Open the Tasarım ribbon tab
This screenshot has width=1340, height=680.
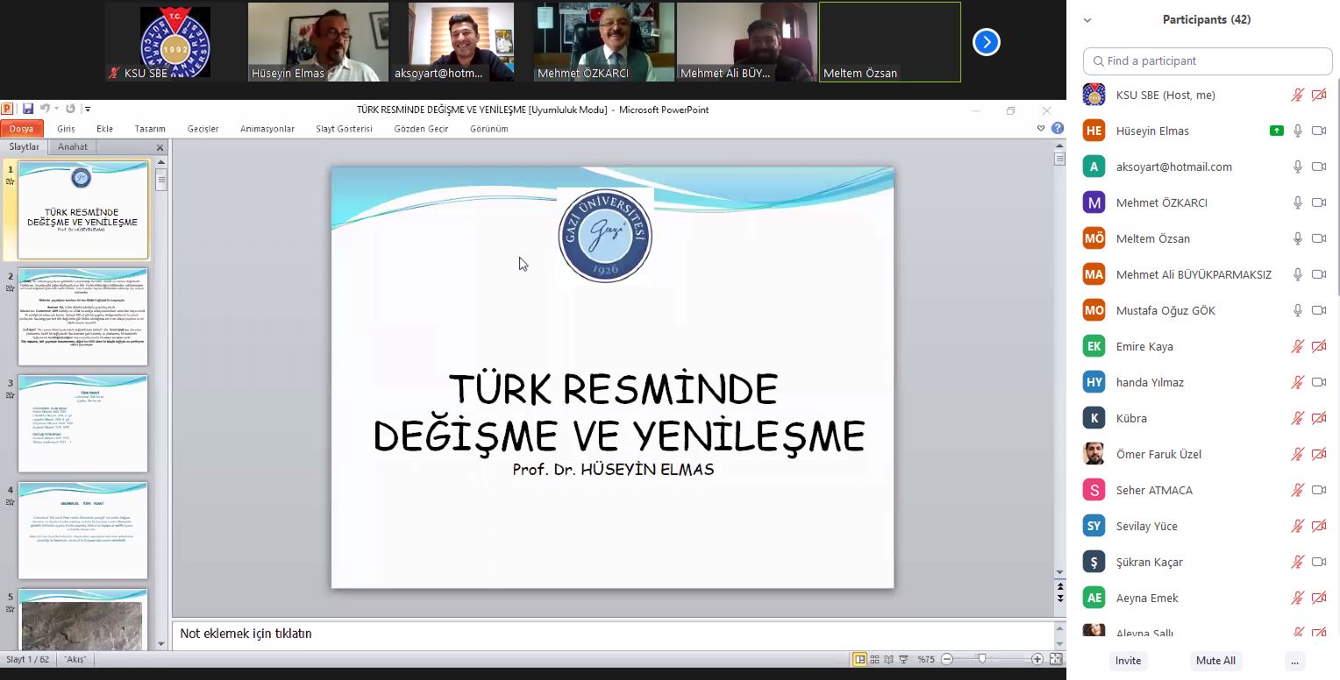[150, 129]
